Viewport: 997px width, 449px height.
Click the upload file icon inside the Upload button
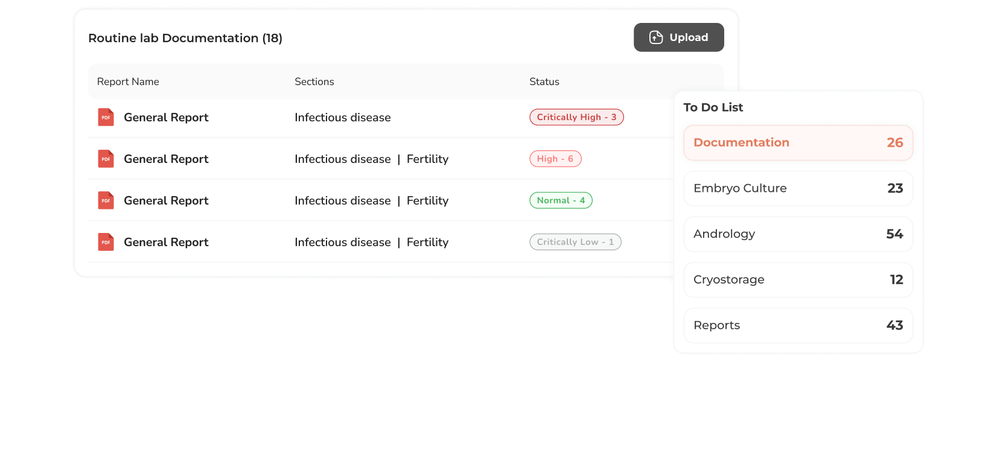coord(656,37)
